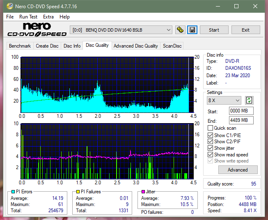Click the PO failures value 0

[192, 212]
